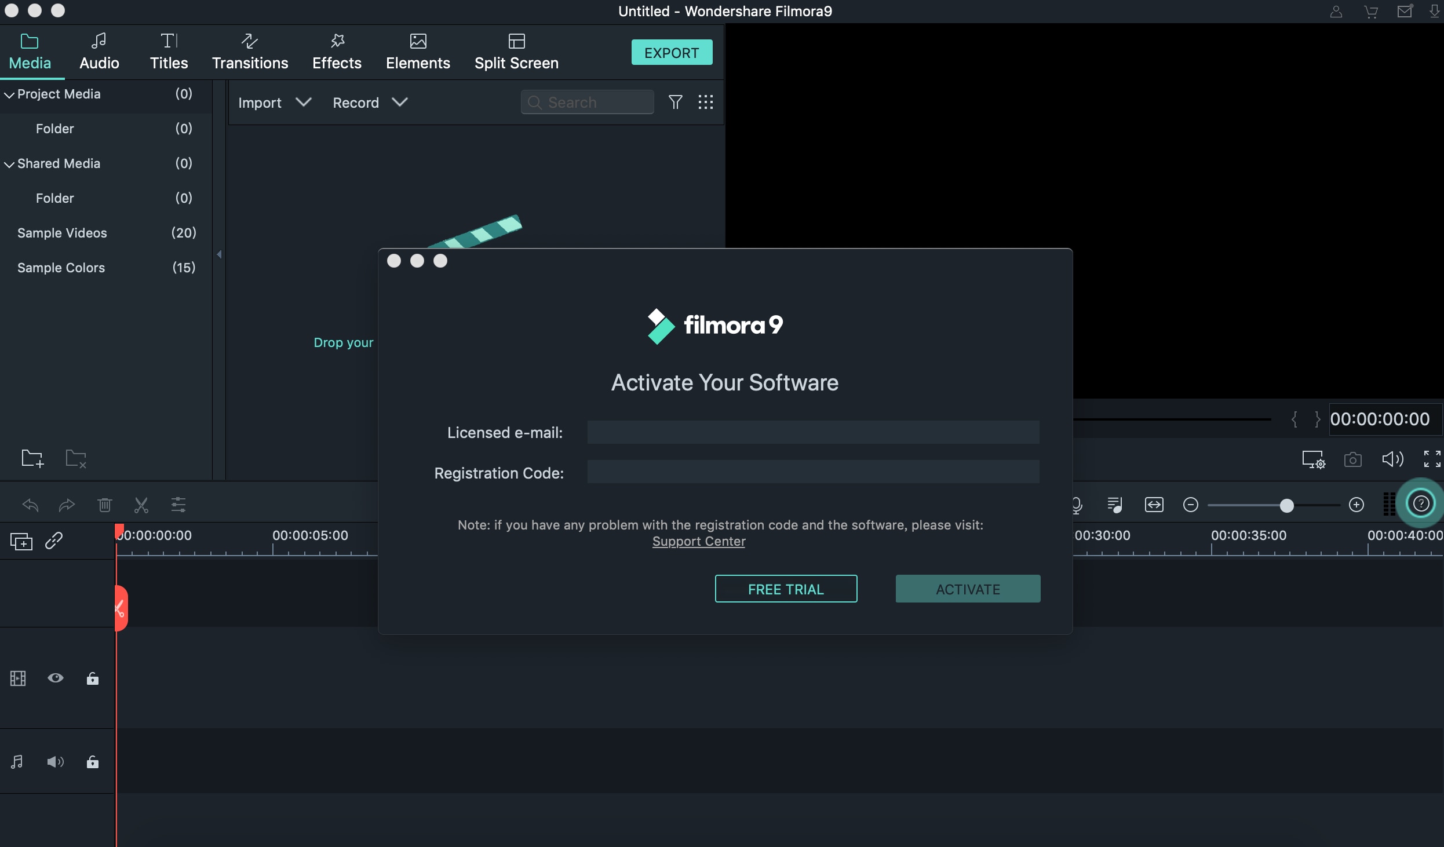Click the Import dropdown arrow
Image resolution: width=1444 pixels, height=847 pixels.
(x=301, y=102)
